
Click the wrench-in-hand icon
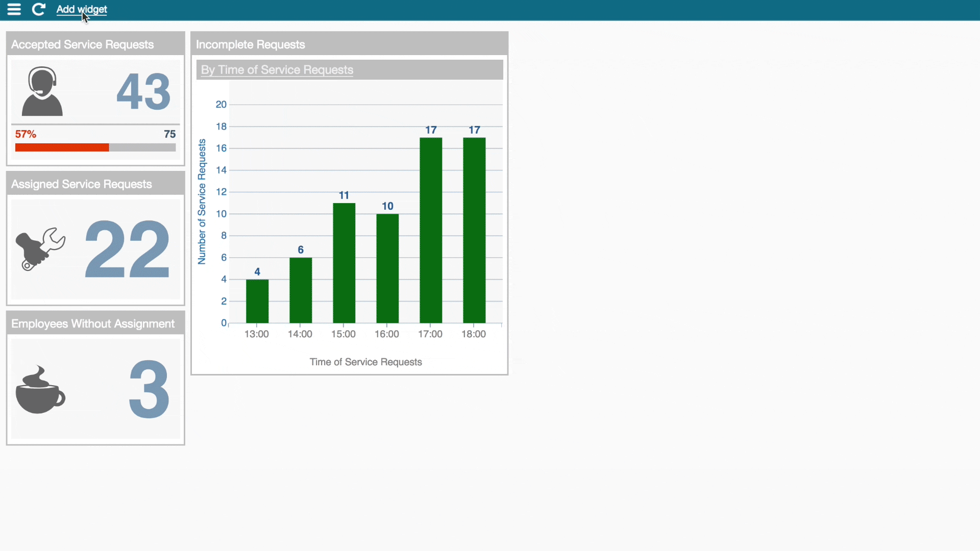[x=40, y=248]
